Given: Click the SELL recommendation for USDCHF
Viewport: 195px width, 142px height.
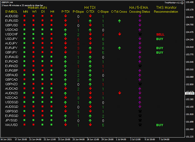Looking at the screenshot, I should (160, 34).
